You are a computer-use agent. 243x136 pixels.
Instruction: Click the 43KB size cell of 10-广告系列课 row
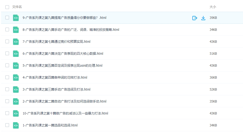pos(213,113)
